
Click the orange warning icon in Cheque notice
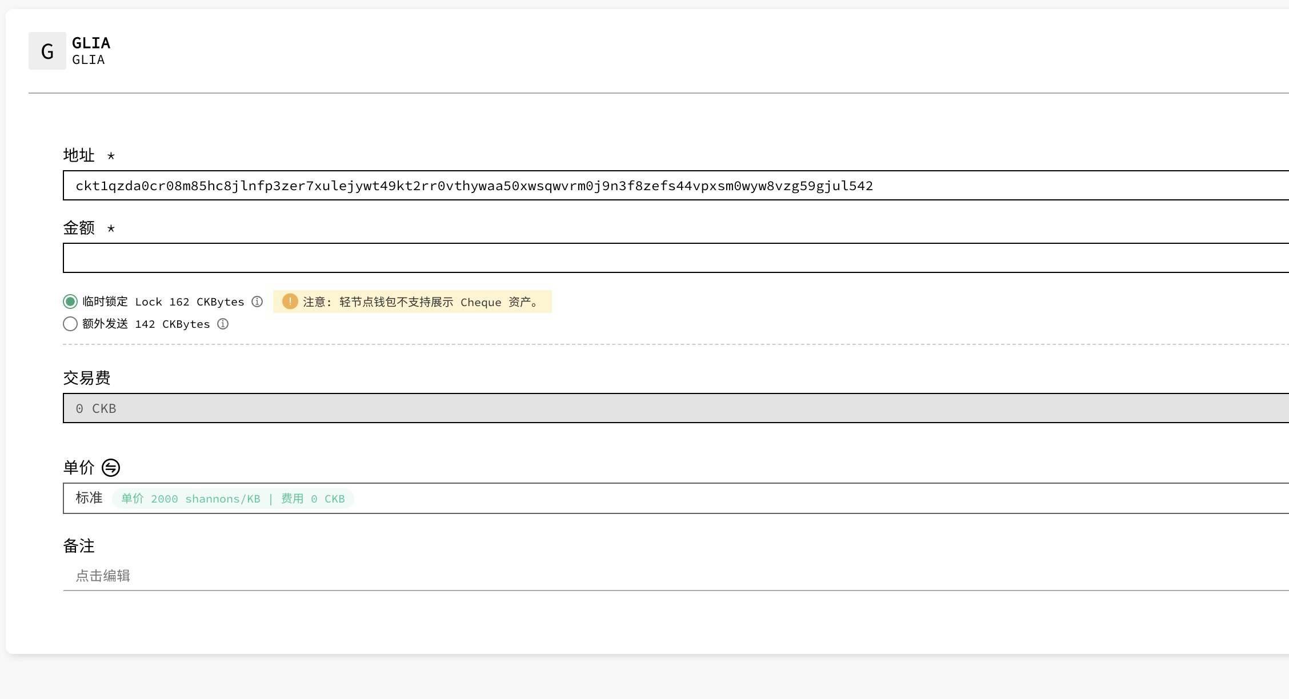click(290, 302)
